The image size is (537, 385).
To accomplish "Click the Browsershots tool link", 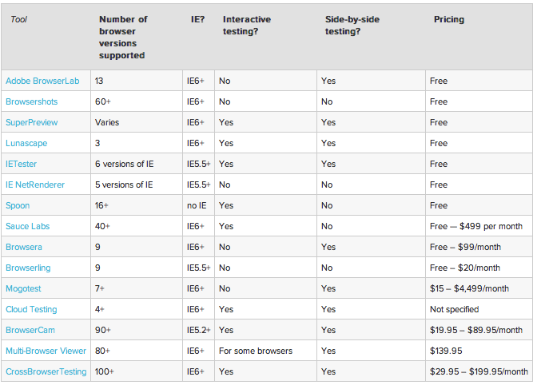I will click(x=32, y=101).
